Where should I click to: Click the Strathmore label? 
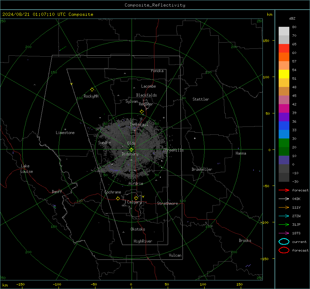(x=167, y=203)
